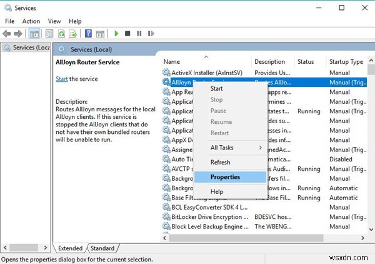Toggle the Show/Hide Console Tree icon
375x264 pixels.
click(x=34, y=34)
